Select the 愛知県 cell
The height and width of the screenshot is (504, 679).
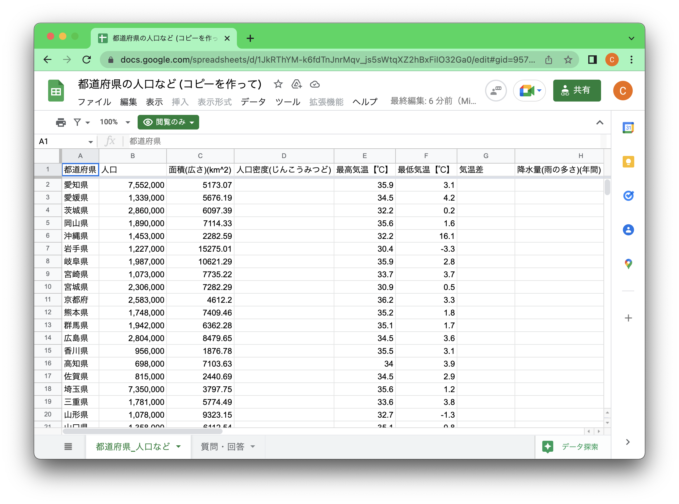80,185
